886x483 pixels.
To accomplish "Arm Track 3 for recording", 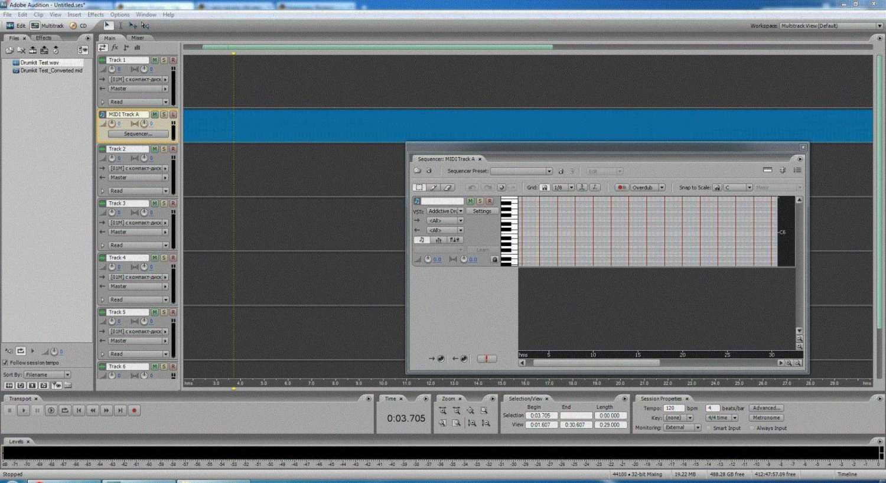I will (173, 204).
